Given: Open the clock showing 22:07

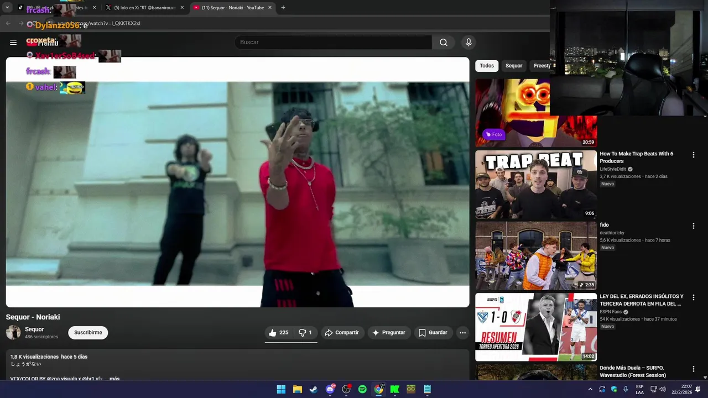Looking at the screenshot, I should (681, 389).
